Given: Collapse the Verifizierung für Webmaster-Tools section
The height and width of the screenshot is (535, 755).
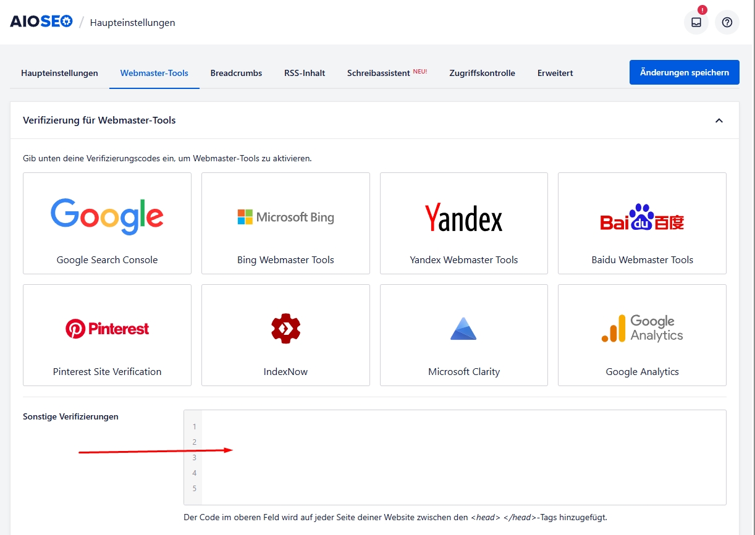Looking at the screenshot, I should pyautogui.click(x=719, y=120).
